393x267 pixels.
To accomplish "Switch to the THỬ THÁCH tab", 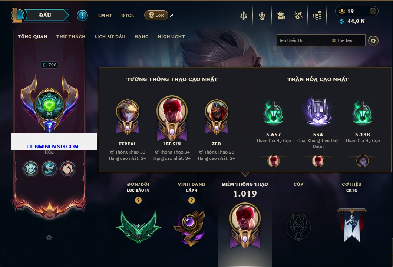I will [71, 37].
